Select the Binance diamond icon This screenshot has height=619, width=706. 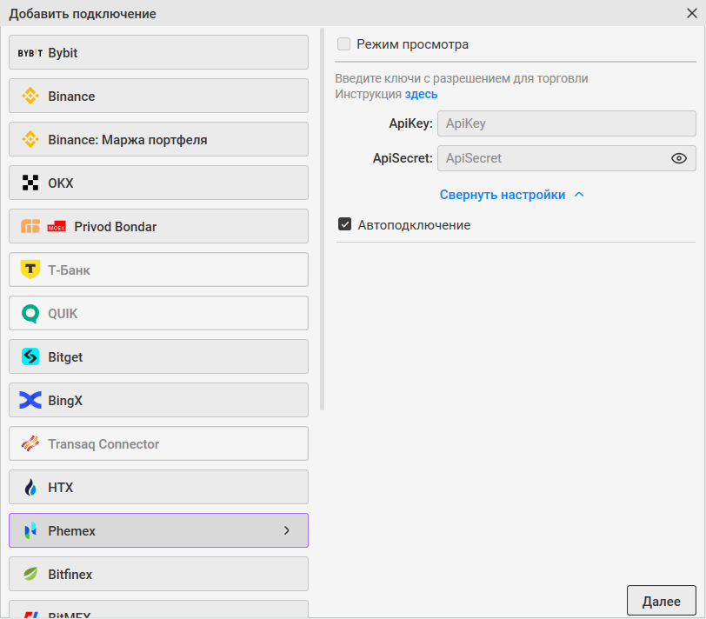30,97
